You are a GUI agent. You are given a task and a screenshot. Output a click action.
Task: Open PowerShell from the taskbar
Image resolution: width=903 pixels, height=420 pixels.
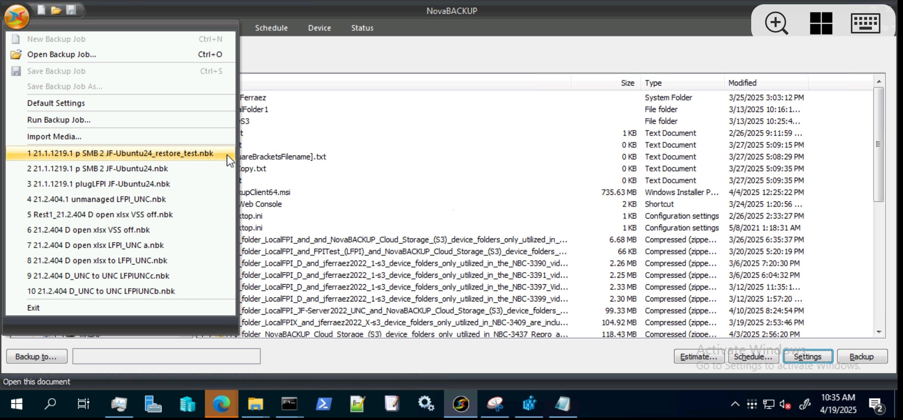pos(323,404)
